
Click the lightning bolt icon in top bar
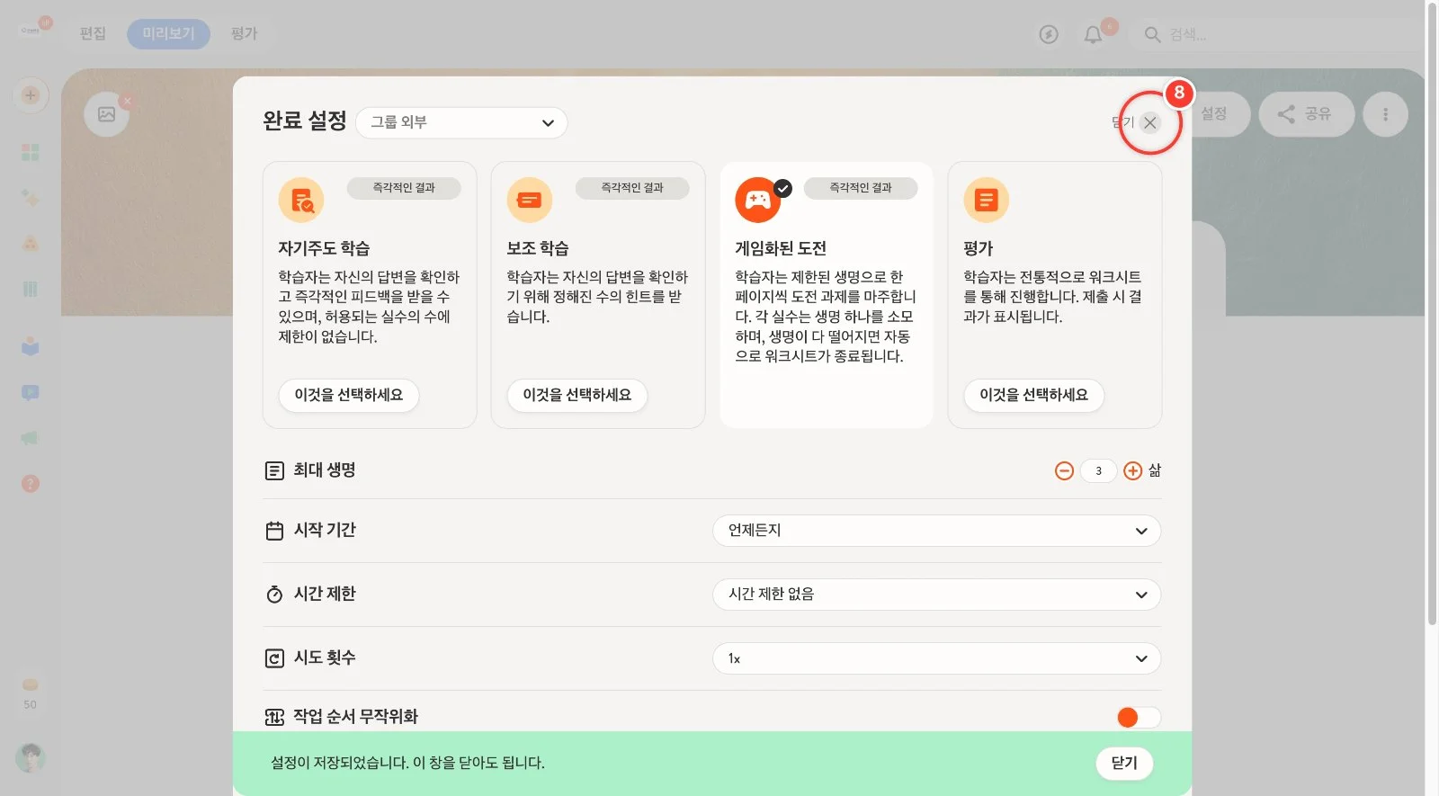coord(1049,34)
